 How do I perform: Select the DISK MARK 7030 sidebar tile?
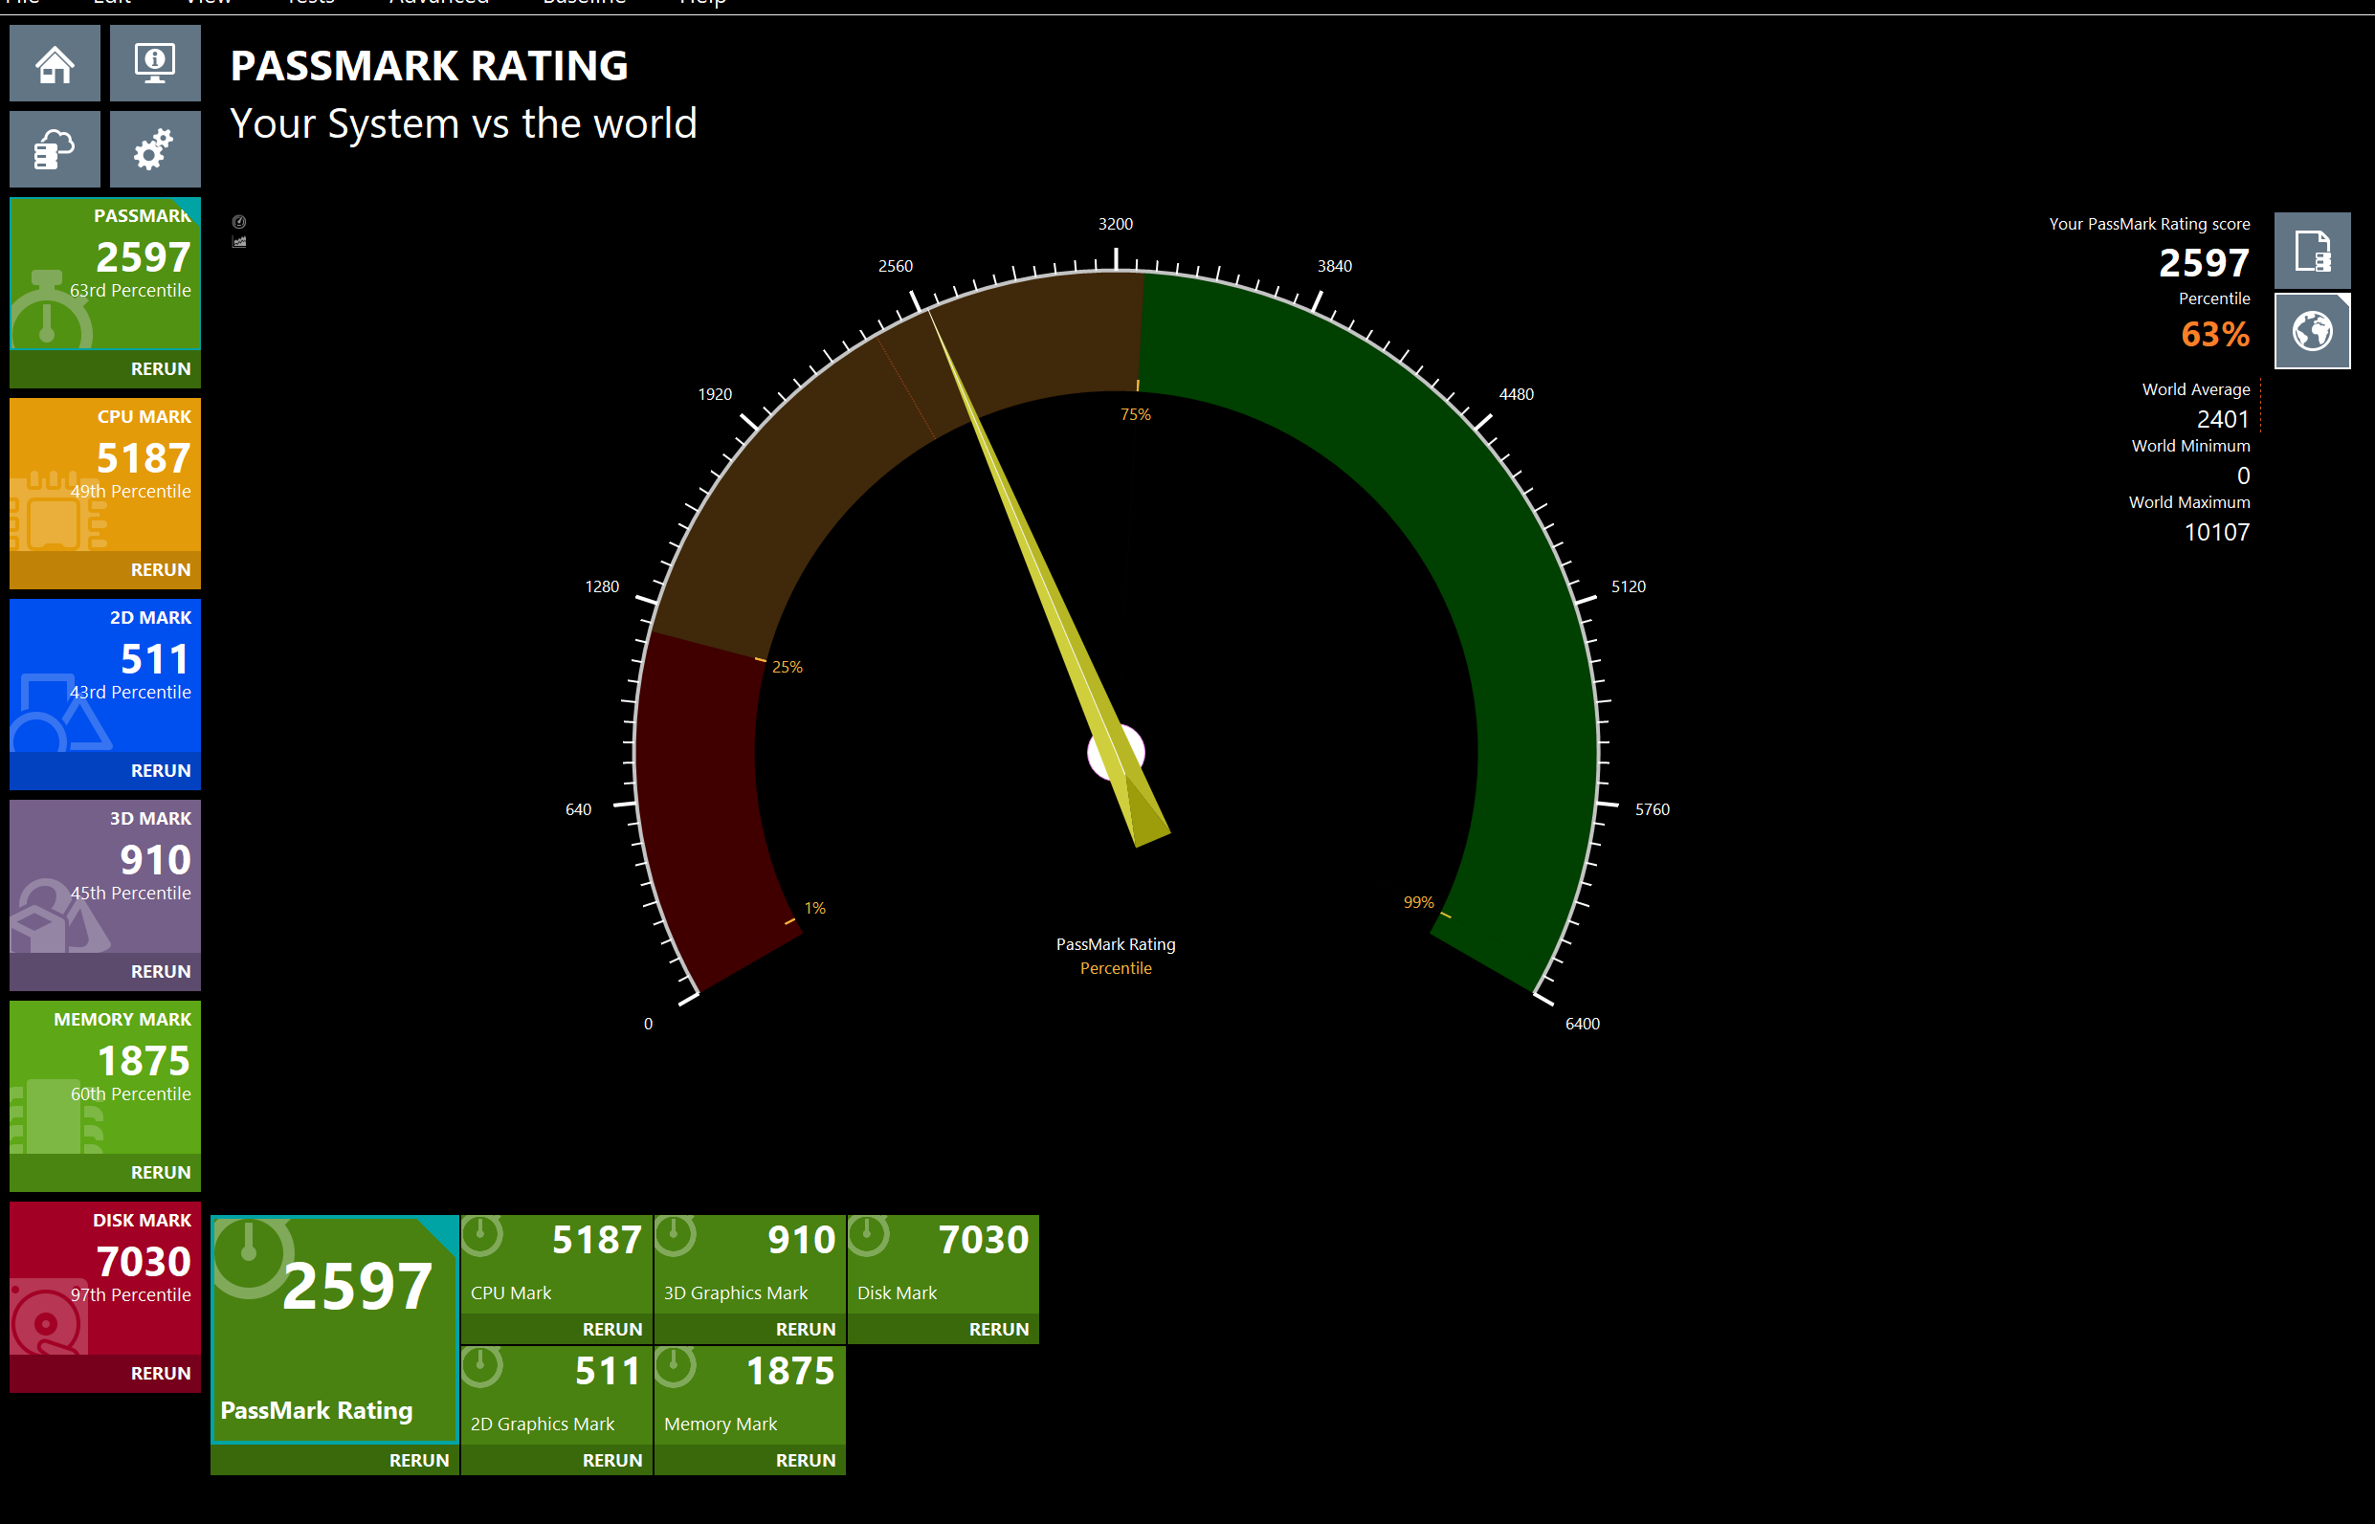pos(105,1278)
